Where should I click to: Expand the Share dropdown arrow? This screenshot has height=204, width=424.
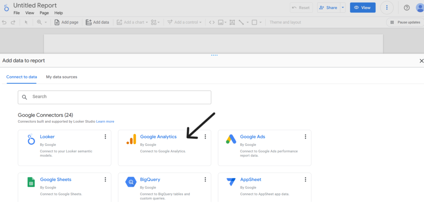coord(343,7)
